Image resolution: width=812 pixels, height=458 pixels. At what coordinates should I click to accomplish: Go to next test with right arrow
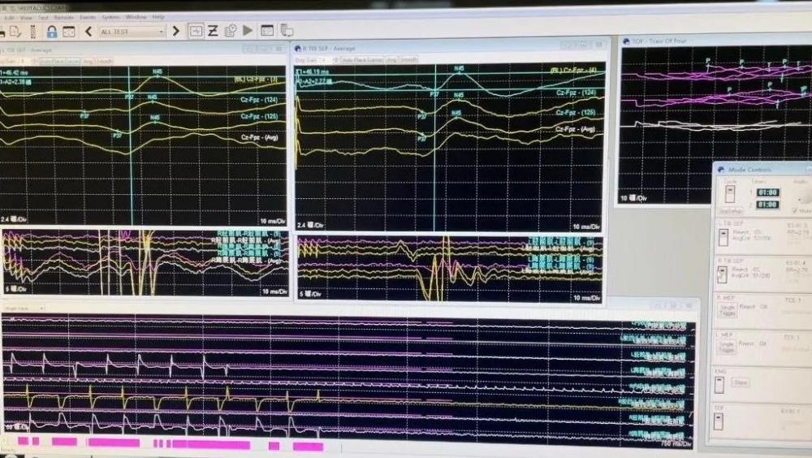[175, 32]
